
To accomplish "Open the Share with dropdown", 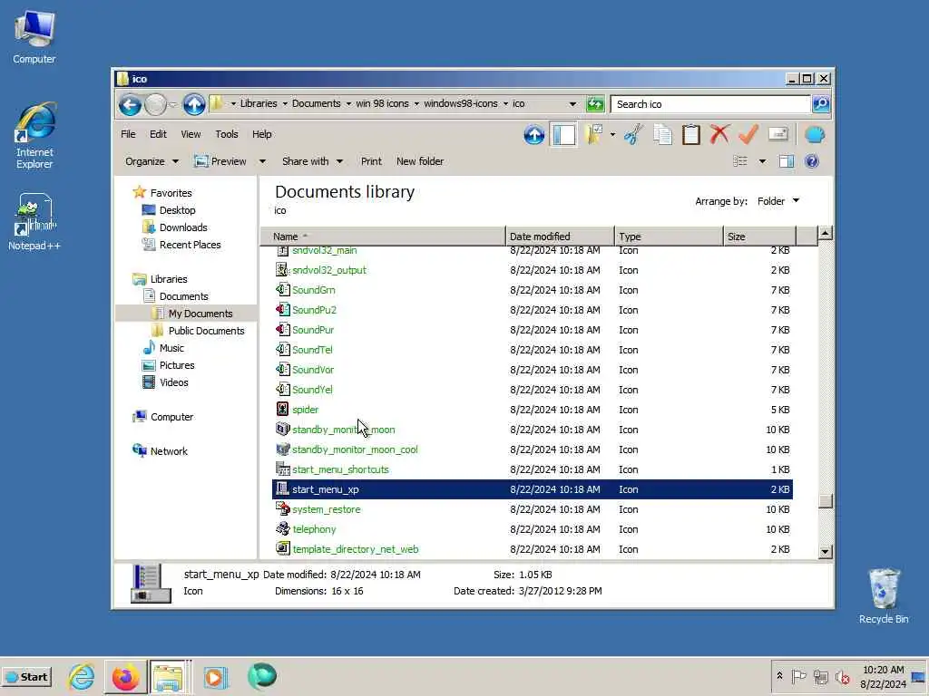I will click(312, 161).
